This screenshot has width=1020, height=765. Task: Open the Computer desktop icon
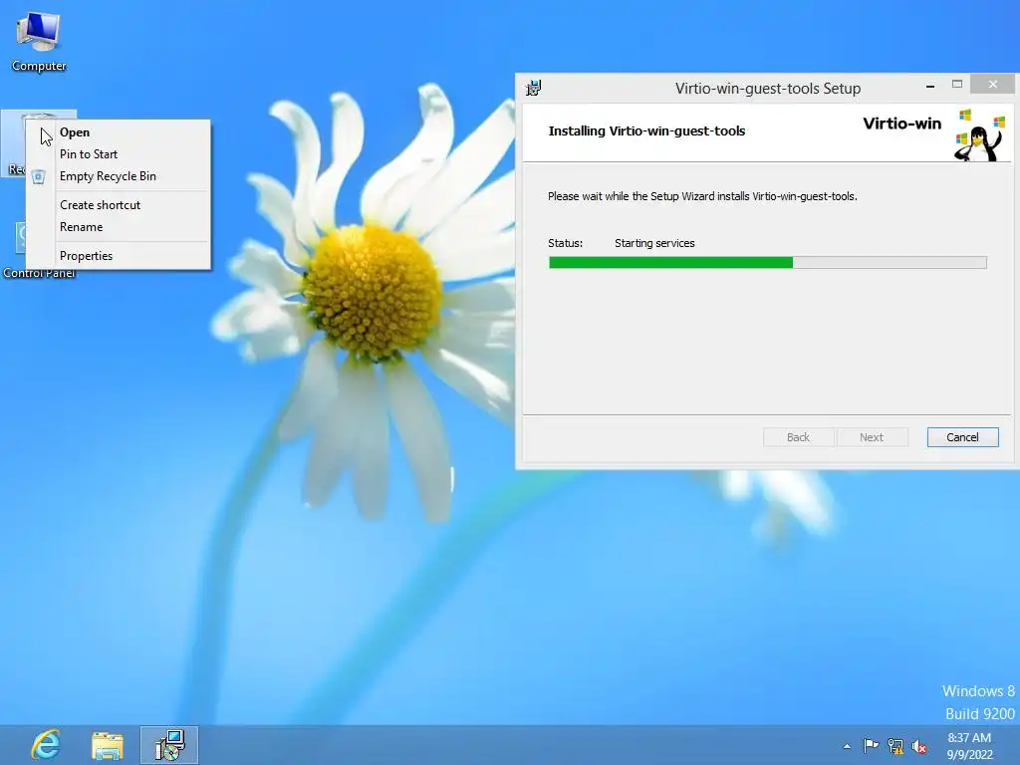(x=39, y=42)
